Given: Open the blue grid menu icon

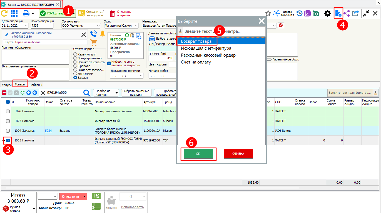Looking at the screenshot, I should click(14, 13).
